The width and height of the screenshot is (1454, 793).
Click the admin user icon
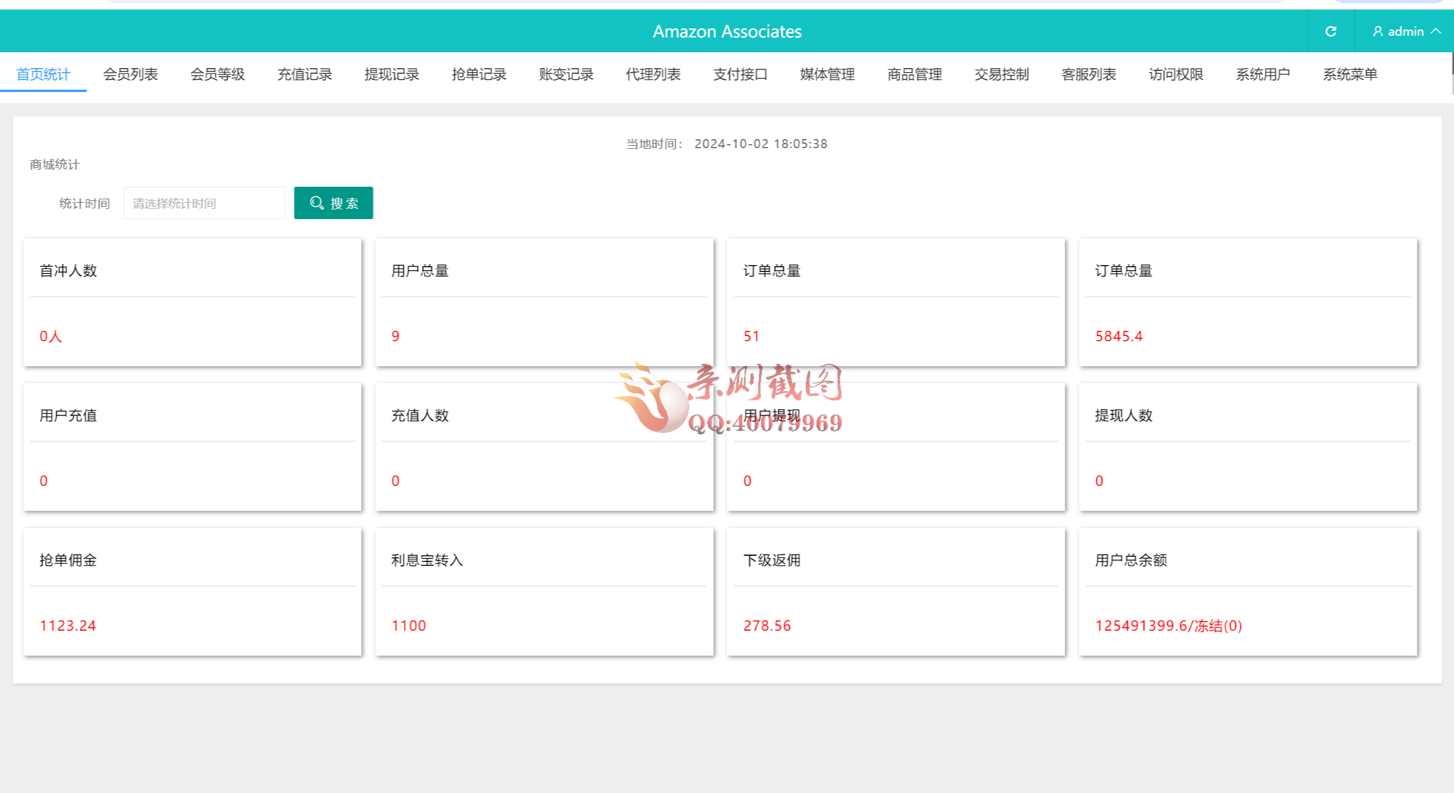1377,31
